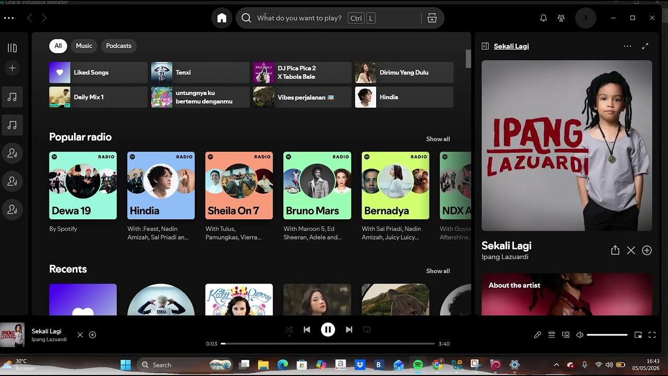Screen dimensions: 668x376
Task: Open Google Chrome from the taskbar
Action: 437,365
